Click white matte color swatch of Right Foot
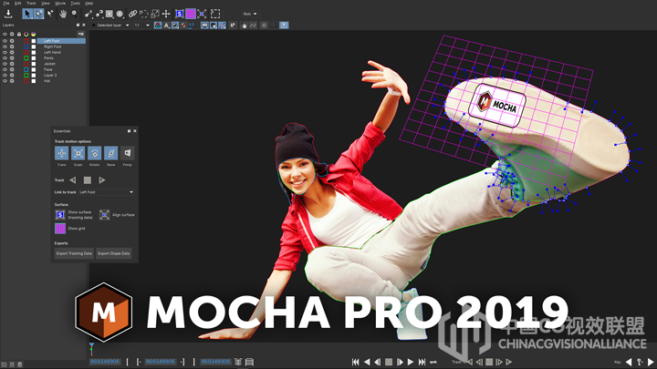This screenshot has height=369, width=657. tap(34, 46)
